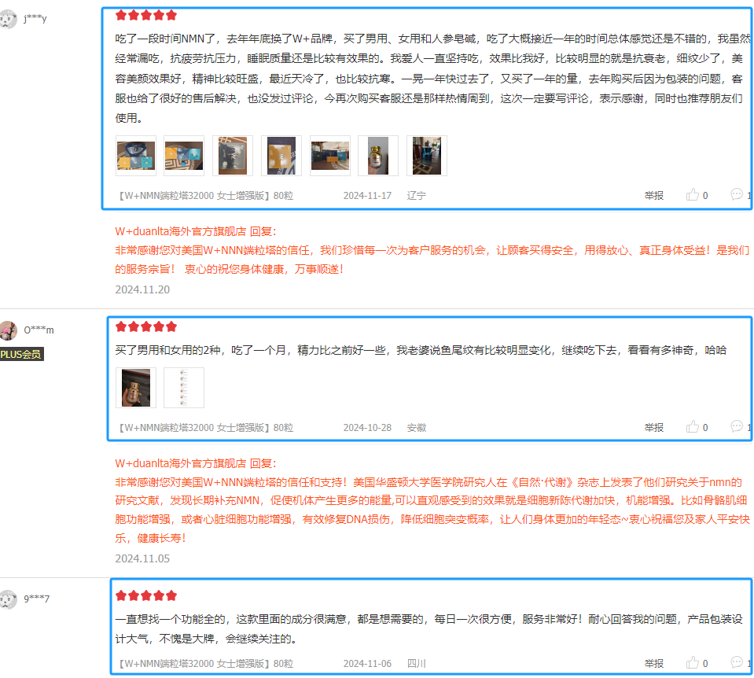The width and height of the screenshot is (754, 678).
Task: Click the avatar of user 9***7
Action: (7, 599)
